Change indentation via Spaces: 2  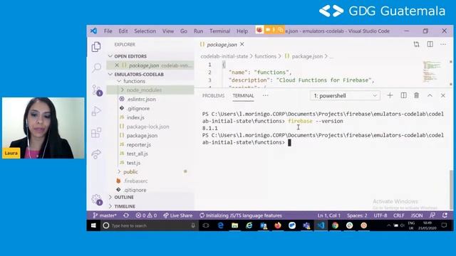[357, 215]
